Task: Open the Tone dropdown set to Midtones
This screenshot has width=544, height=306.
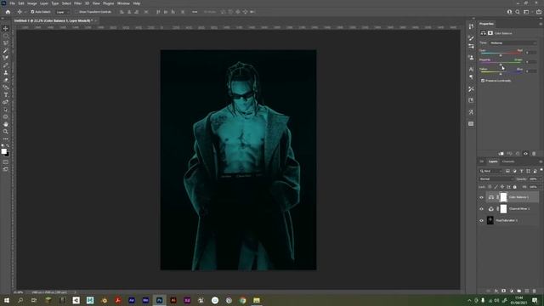Action: pyautogui.click(x=513, y=42)
